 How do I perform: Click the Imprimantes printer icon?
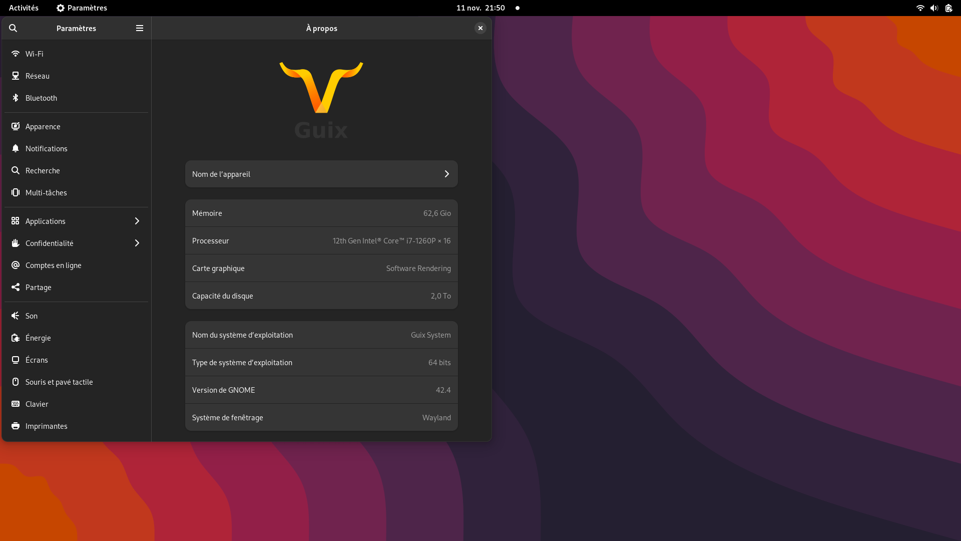coord(16,426)
